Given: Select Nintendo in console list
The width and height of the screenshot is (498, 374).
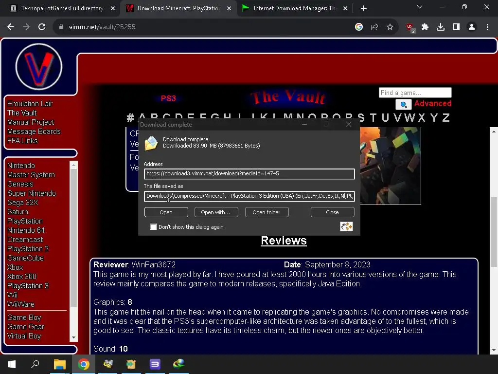Looking at the screenshot, I should (21, 166).
